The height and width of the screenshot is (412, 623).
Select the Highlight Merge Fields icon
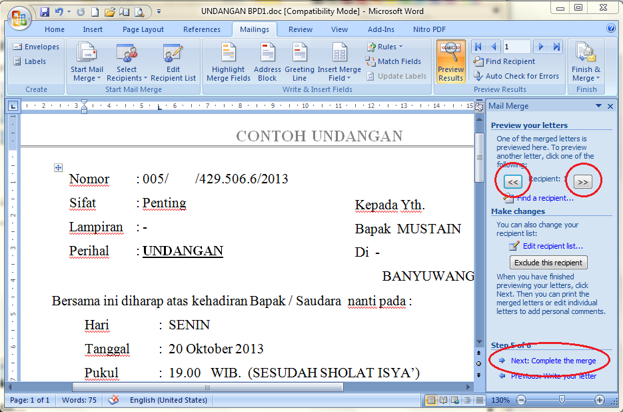coord(228,61)
